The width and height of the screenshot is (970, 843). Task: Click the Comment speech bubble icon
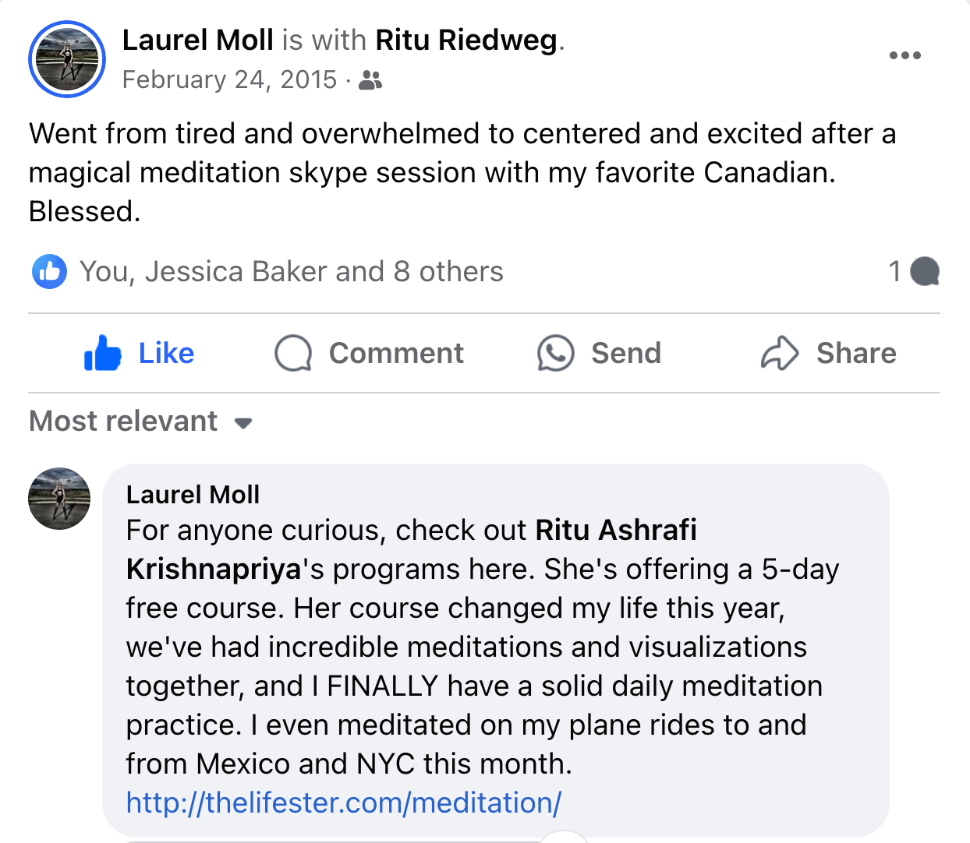click(293, 354)
